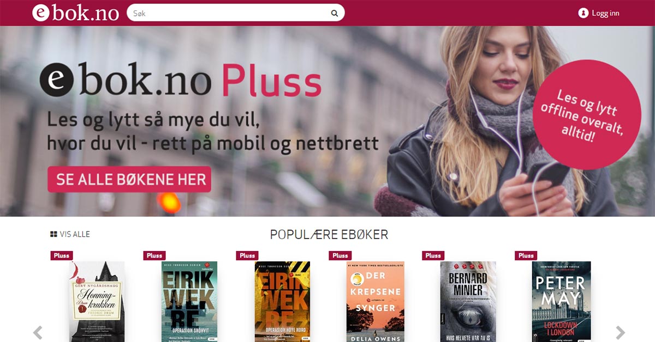Click the user profile icon
This screenshot has width=655, height=342.
click(x=583, y=13)
